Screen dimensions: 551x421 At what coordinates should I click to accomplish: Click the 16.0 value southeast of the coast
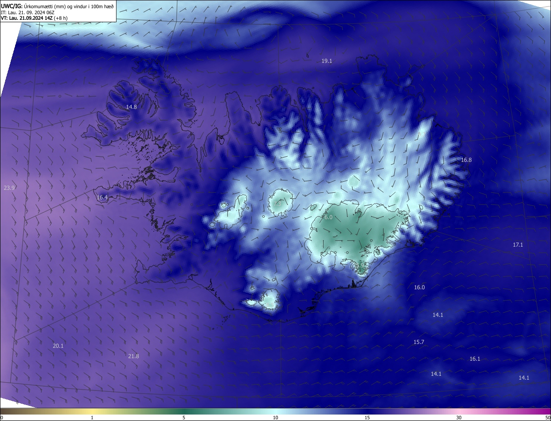tap(419, 287)
